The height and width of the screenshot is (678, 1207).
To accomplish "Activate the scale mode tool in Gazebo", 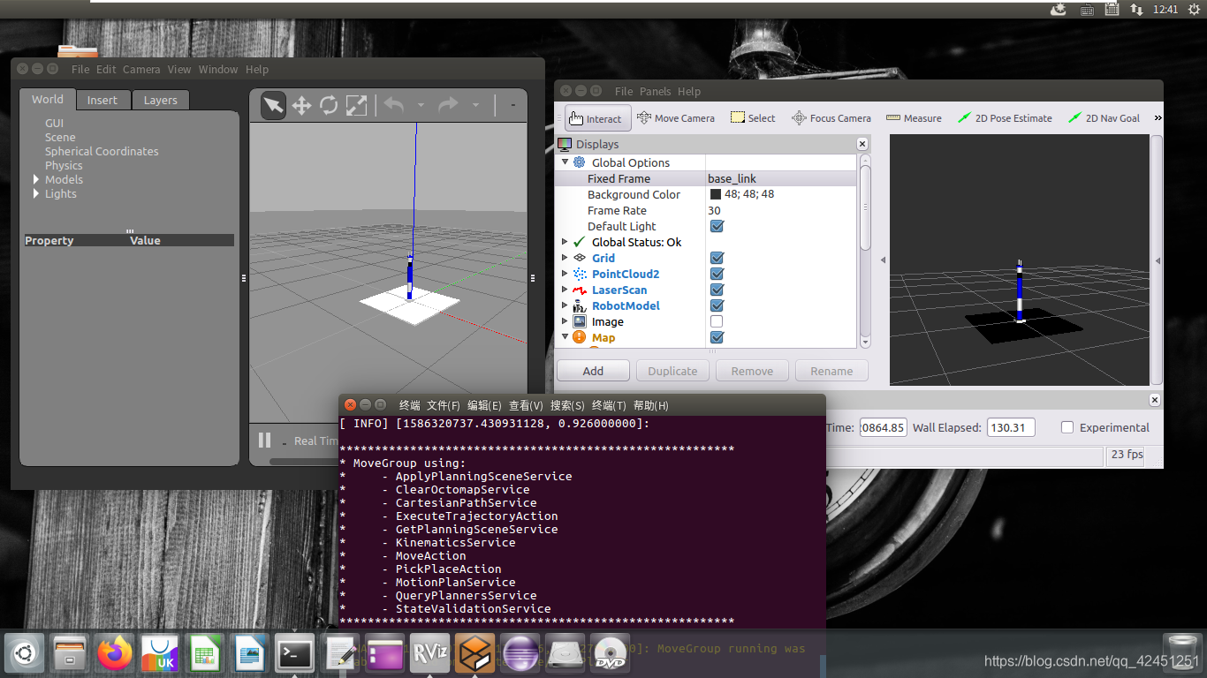I will 356,106.
